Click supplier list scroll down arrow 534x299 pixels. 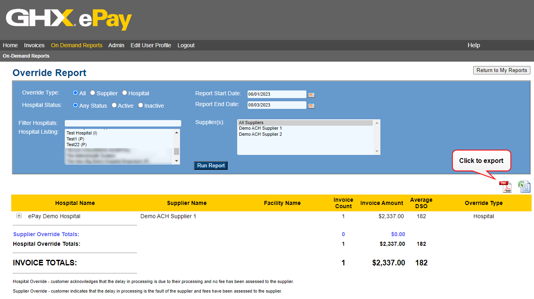[x=377, y=151]
